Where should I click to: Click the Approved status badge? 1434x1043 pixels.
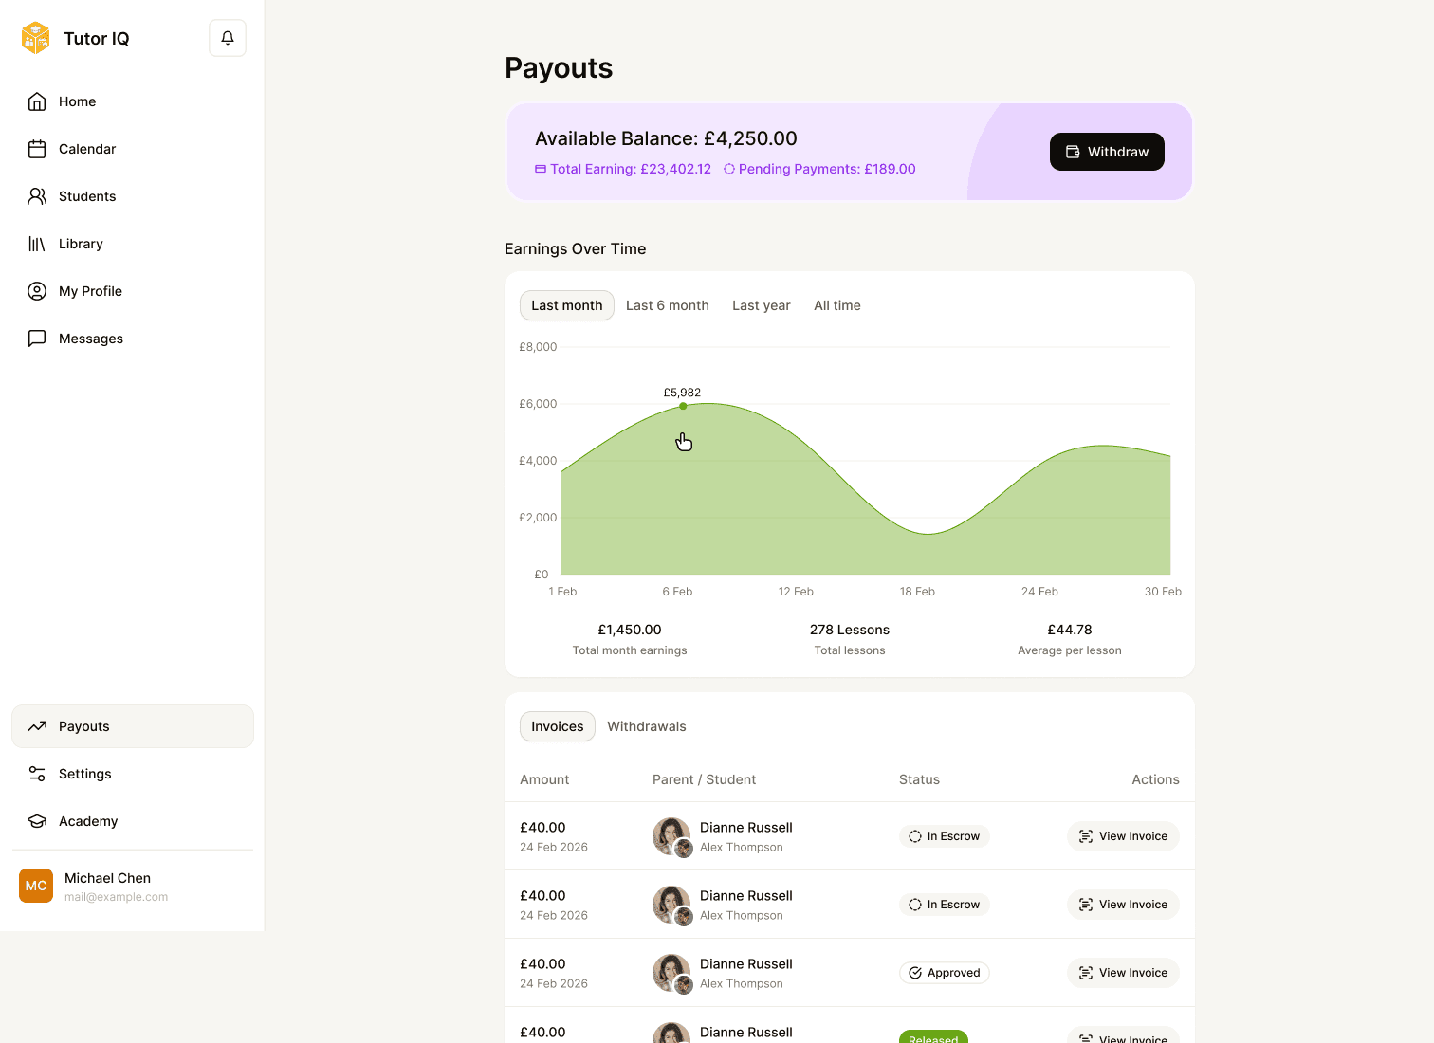pyautogui.click(x=945, y=973)
